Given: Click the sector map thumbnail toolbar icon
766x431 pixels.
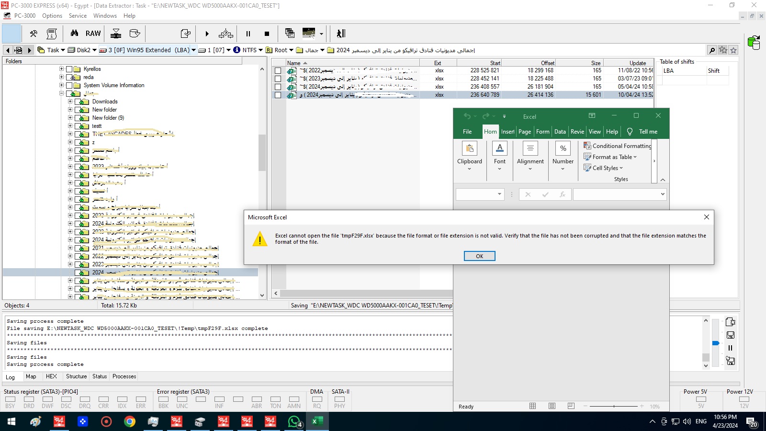Looking at the screenshot, I should (309, 33).
